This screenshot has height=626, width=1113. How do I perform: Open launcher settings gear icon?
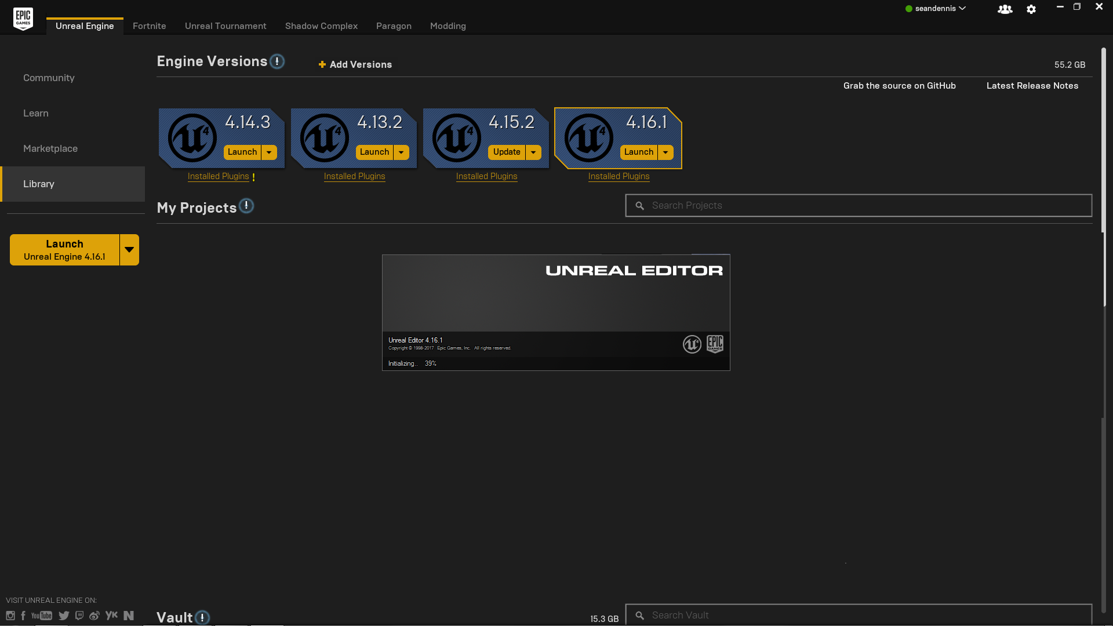pos(1031,9)
